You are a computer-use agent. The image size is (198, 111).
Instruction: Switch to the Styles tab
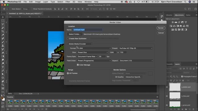coord(188,15)
